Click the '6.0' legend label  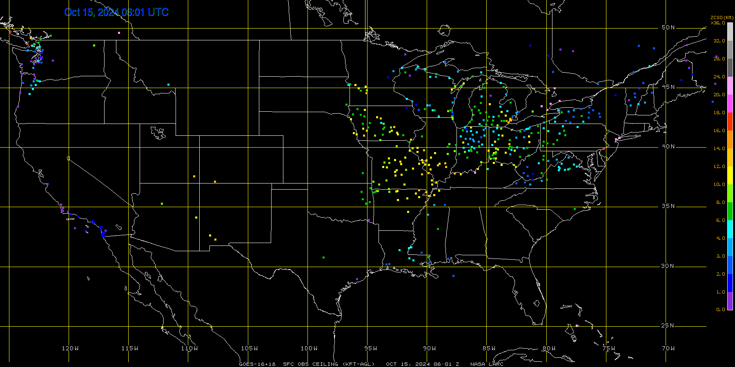pyautogui.click(x=721, y=220)
